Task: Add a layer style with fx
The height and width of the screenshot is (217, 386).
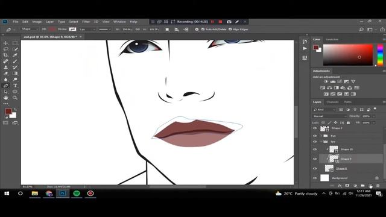Action: click(x=340, y=186)
